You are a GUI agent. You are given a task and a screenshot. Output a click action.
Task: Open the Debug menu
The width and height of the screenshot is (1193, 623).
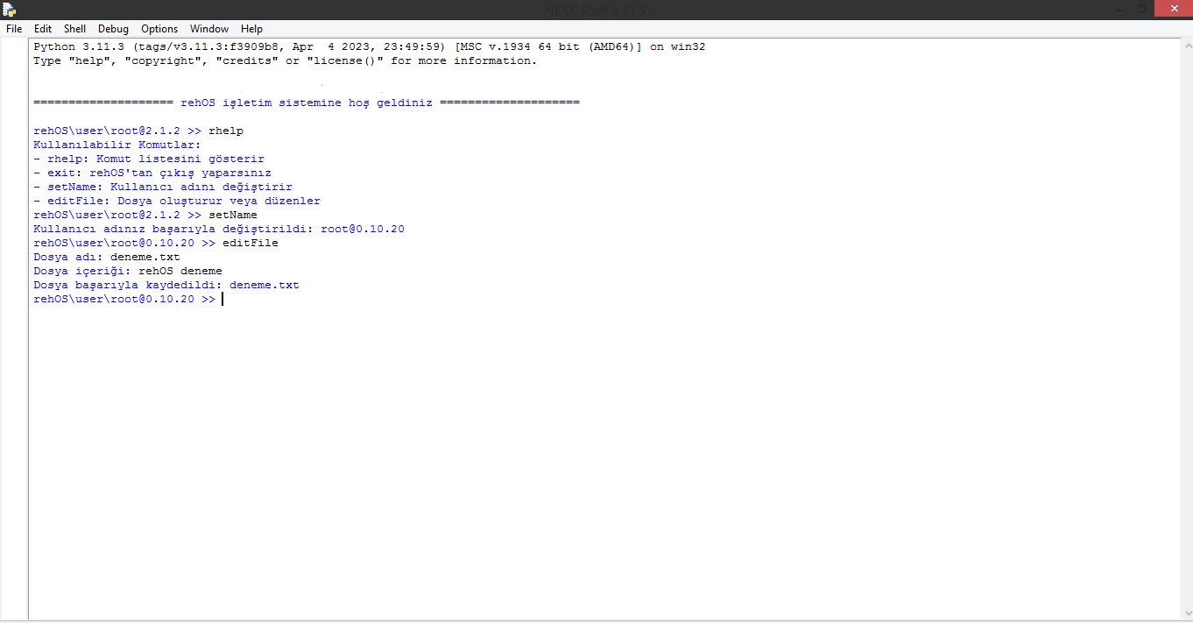coord(113,29)
